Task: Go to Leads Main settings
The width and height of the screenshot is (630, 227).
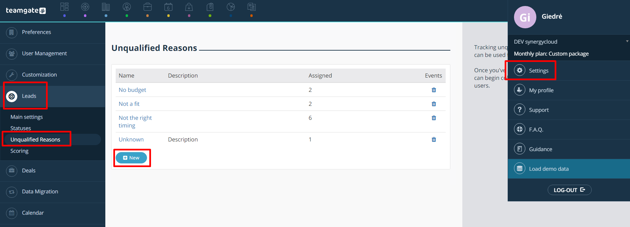Action: tap(27, 117)
